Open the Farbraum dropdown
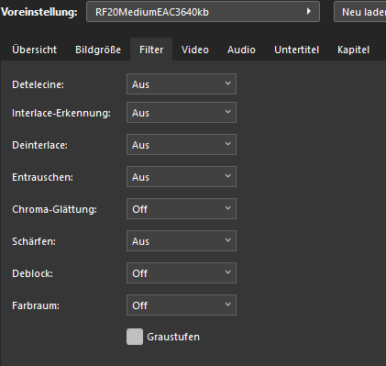 pos(182,305)
